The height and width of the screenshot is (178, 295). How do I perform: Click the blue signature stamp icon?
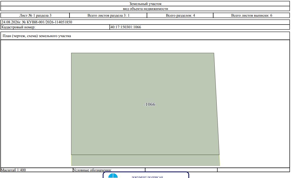(x=113, y=176)
